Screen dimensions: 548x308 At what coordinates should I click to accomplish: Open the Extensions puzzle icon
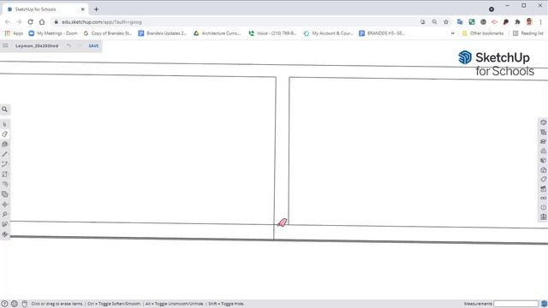517,22
